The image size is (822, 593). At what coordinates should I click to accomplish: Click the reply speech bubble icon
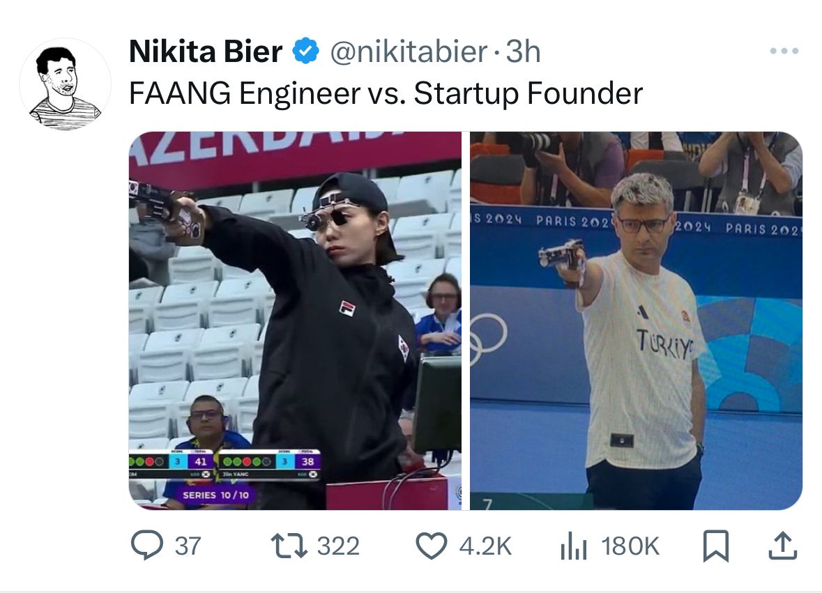click(x=146, y=546)
